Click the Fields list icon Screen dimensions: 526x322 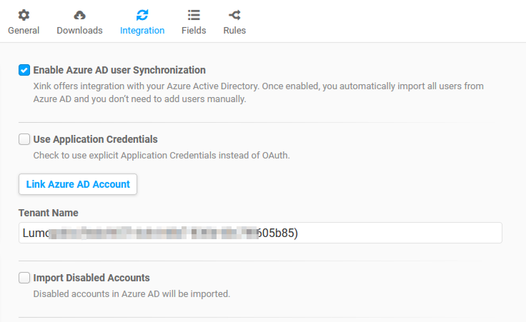[194, 15]
